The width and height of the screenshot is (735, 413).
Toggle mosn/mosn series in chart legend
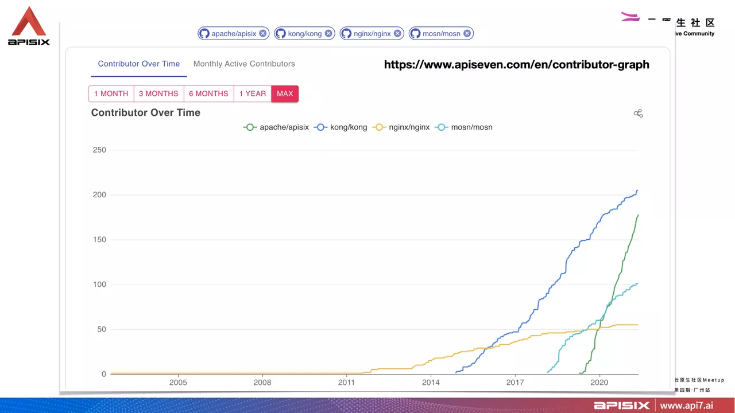464,127
